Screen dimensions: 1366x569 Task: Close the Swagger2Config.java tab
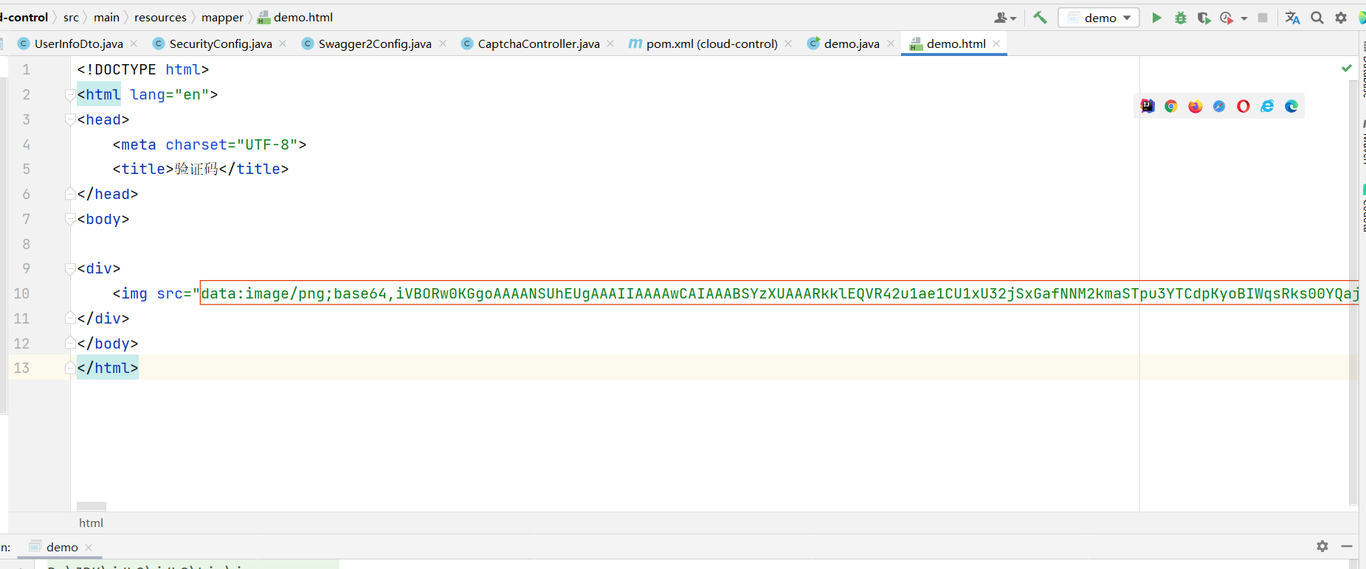[443, 43]
